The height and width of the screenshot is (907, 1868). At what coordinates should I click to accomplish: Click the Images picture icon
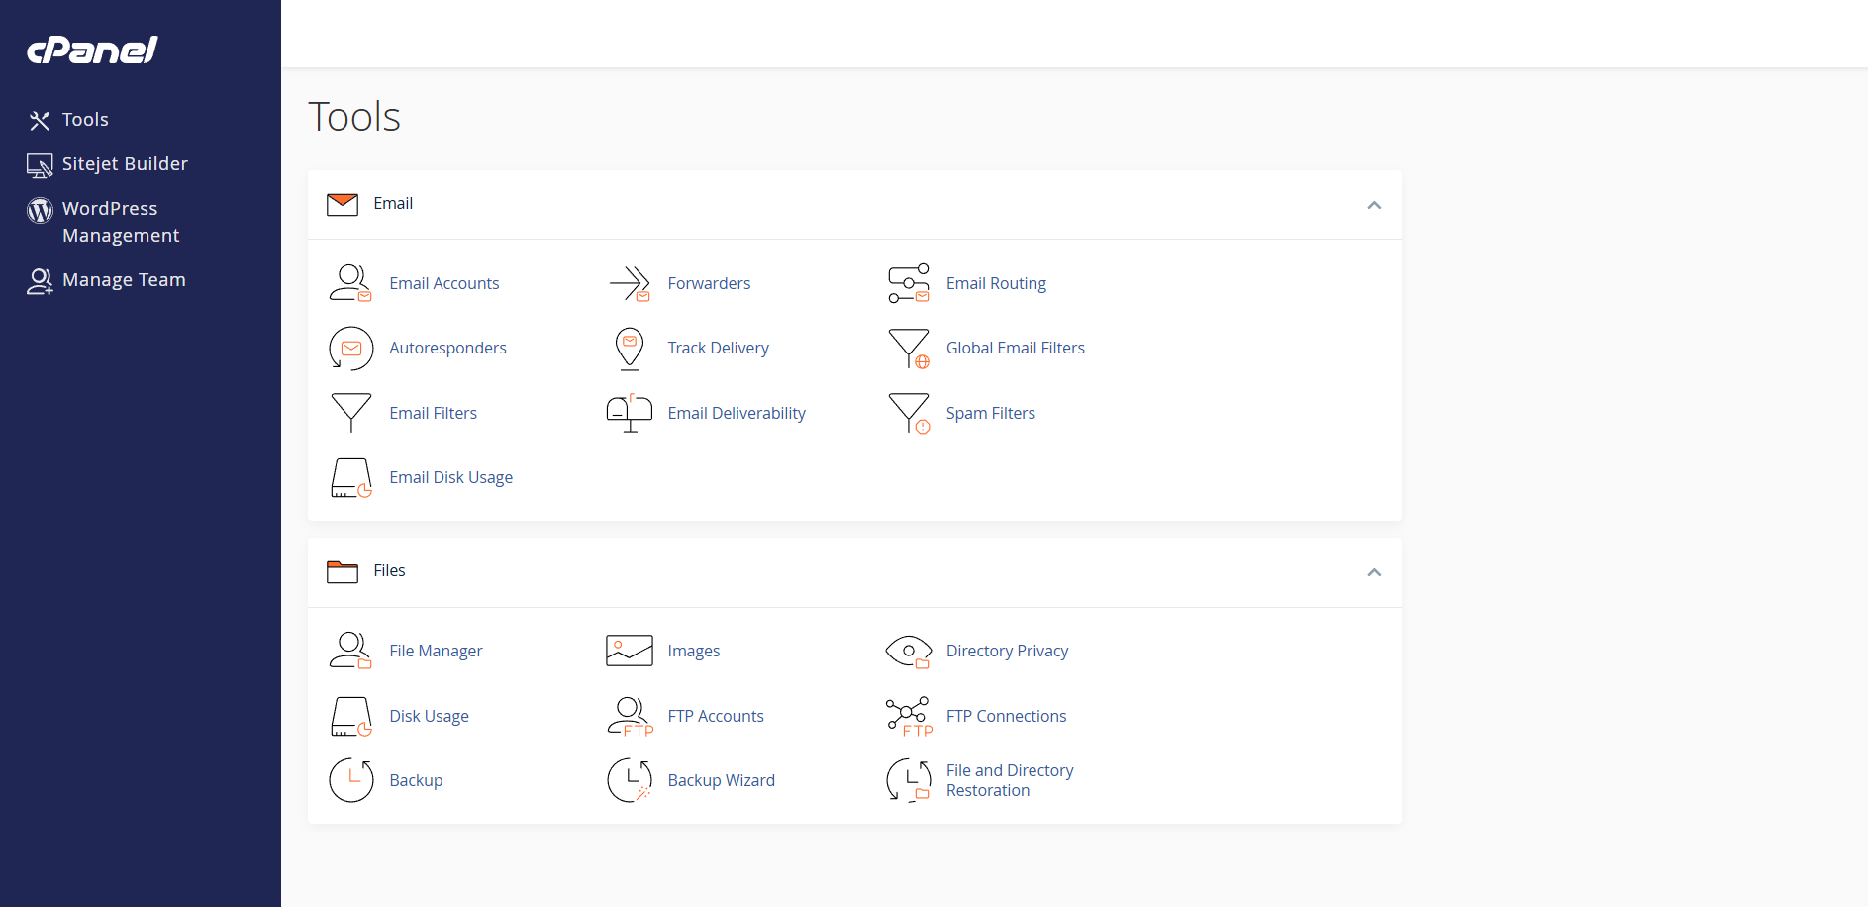click(630, 651)
